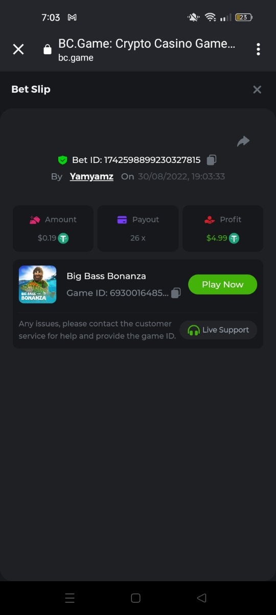Copy the Bet ID to clipboard
Viewport: 276px width, 615px height.
click(212, 160)
